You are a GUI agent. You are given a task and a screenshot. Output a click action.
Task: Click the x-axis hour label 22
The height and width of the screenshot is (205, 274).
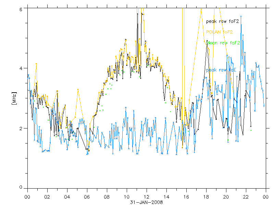pos(246,197)
